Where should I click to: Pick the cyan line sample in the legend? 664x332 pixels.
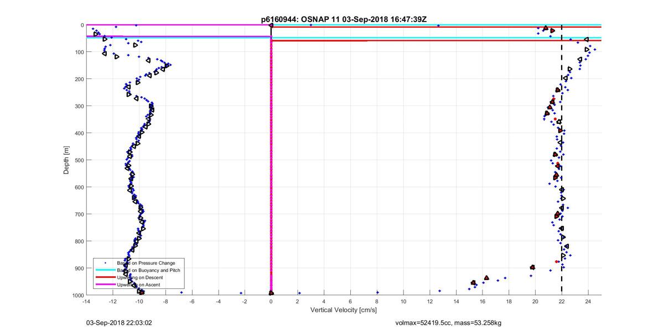[105, 270]
